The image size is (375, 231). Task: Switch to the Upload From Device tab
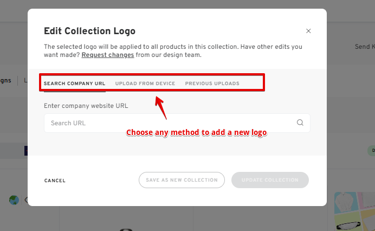145,84
